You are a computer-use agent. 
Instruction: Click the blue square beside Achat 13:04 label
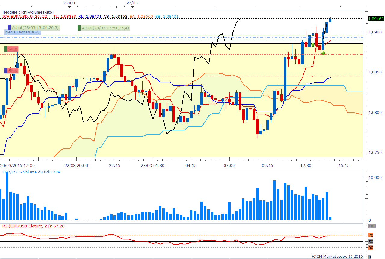coord(9,28)
